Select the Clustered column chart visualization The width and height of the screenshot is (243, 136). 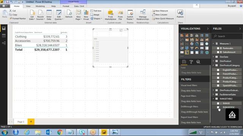coord(197,36)
